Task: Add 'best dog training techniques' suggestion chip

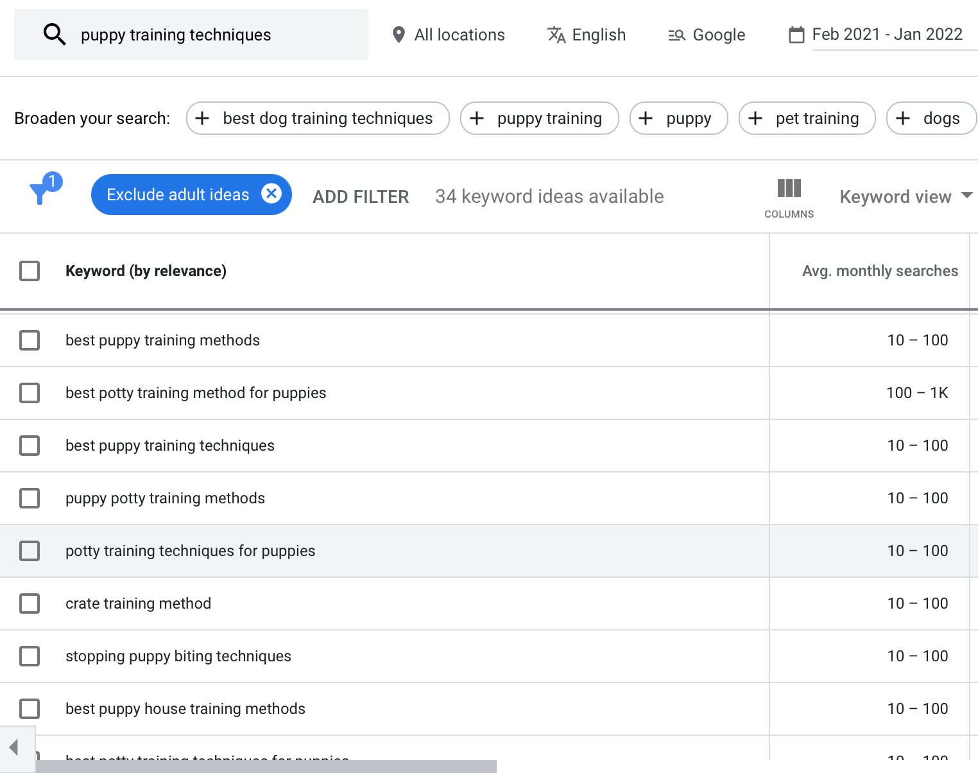Action: [318, 118]
